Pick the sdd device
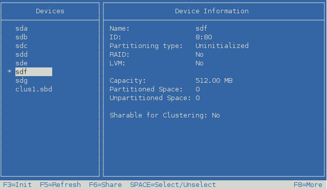The image size is (327, 189). (21, 55)
